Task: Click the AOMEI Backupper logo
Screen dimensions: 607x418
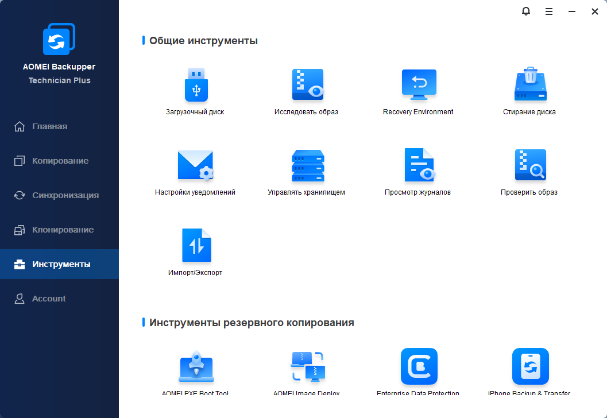Action: coord(59,39)
